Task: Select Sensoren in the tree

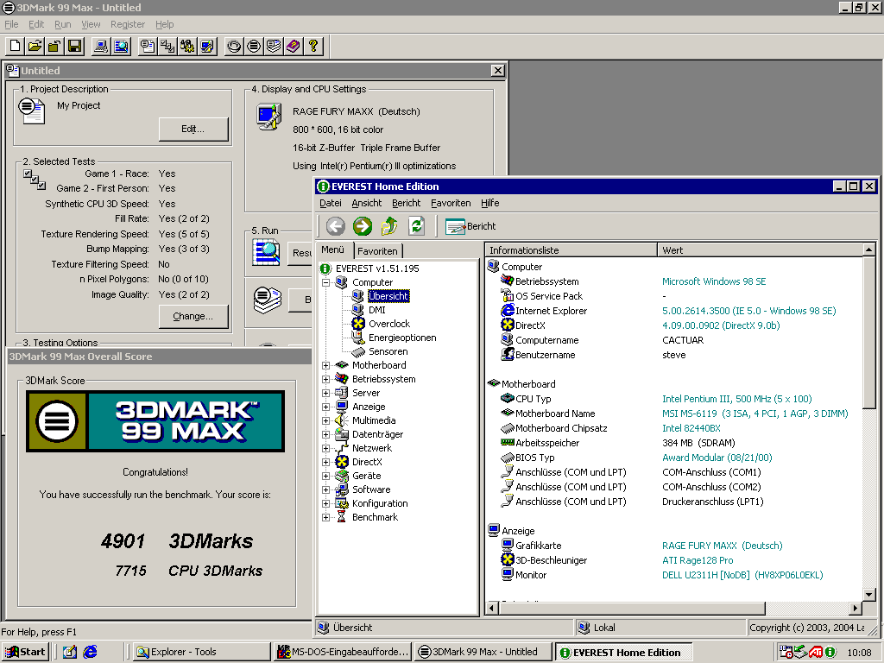Action: point(388,351)
